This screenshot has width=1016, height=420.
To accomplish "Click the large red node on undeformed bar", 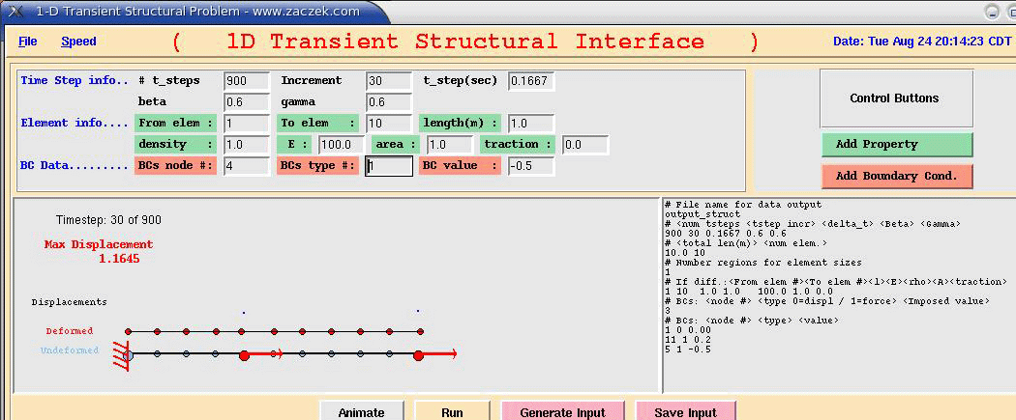I will 244,355.
